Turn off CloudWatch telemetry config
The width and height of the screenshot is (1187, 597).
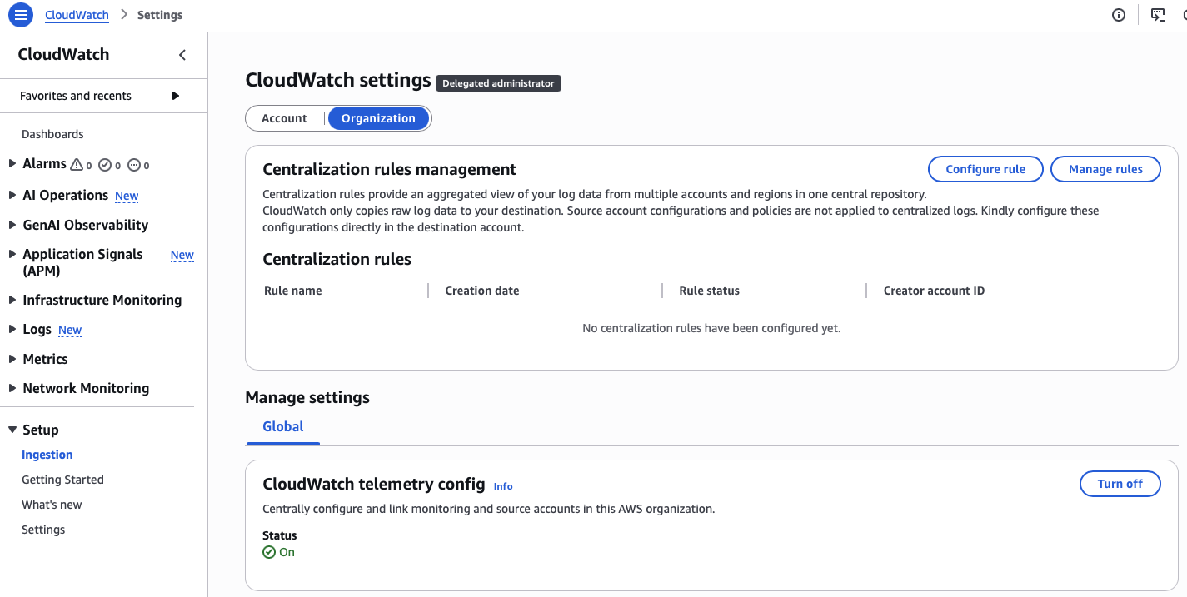point(1120,484)
